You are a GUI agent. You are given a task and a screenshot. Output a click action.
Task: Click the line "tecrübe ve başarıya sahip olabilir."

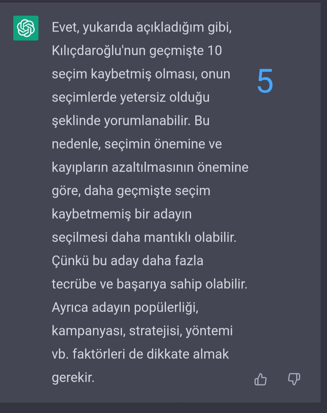tap(150, 284)
